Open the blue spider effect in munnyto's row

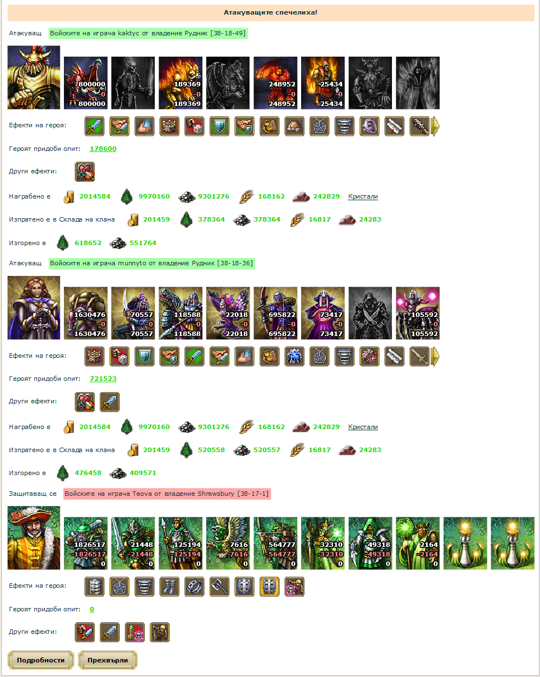294,356
